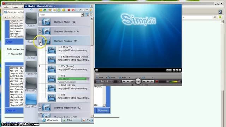Click the green circle add-channel icon
226x127 pixels.
[x=59, y=10]
